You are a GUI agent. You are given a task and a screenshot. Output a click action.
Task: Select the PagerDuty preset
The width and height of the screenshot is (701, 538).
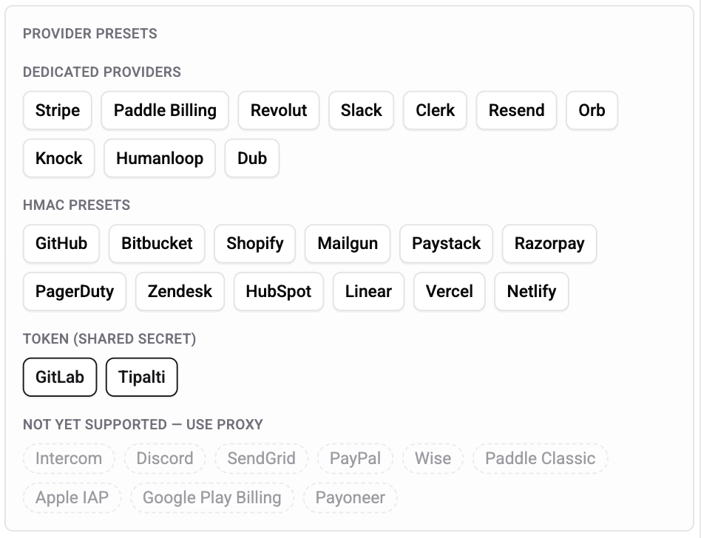74,291
